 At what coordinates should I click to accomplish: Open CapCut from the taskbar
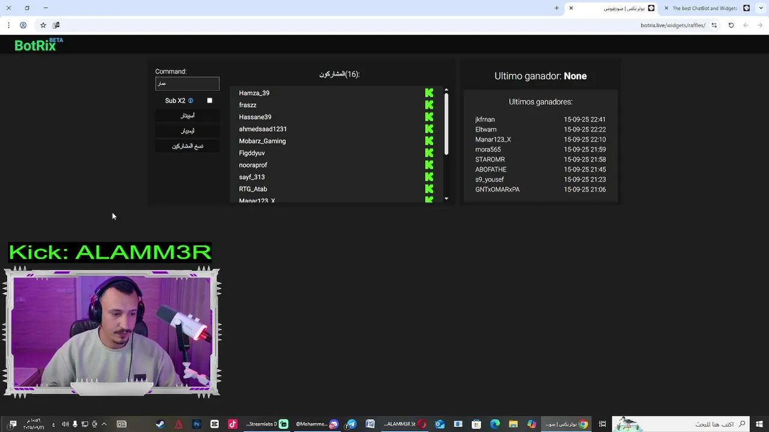[x=214, y=424]
